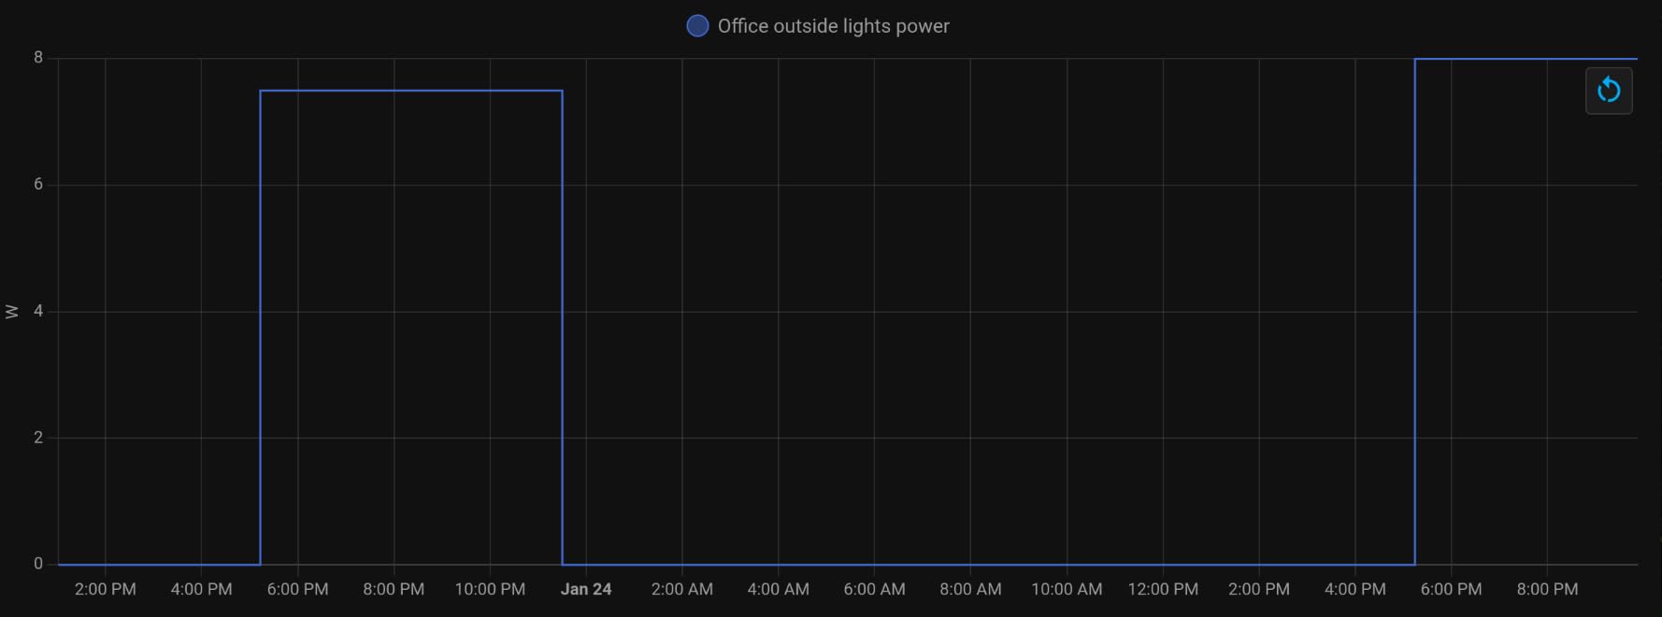Select the 8:00 PM label before Jan 24
1662x617 pixels.
tap(394, 589)
